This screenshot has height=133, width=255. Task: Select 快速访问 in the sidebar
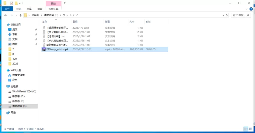click(15, 25)
